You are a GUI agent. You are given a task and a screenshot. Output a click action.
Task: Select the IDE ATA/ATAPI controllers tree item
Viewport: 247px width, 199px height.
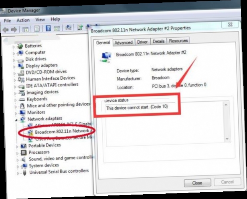click(x=52, y=85)
